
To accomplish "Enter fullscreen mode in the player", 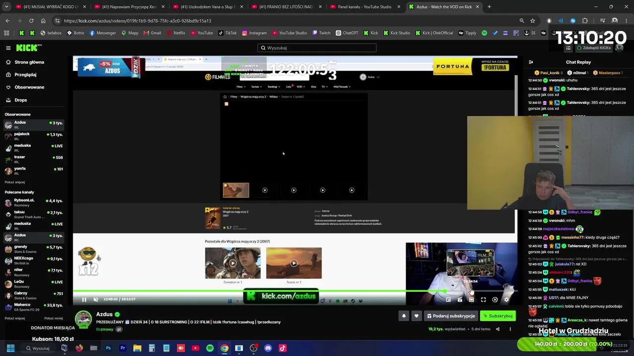I will point(483,300).
